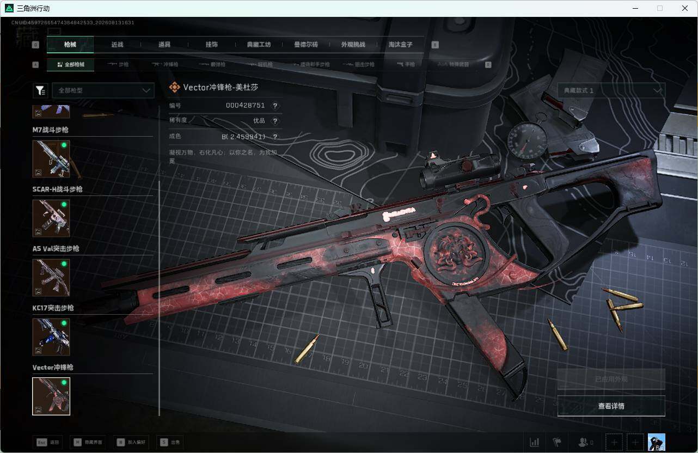698x453 pixels.
Task: Click the 隐藏界面 hide interface button
Action: (87, 442)
